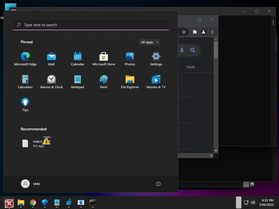
Task: Click the Start menu search field
Action: pyautogui.click(x=91, y=25)
